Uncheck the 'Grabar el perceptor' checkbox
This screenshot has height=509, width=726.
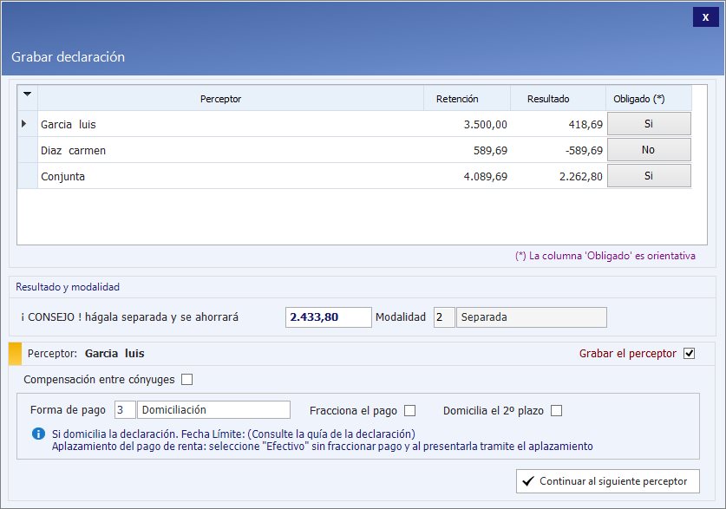690,354
